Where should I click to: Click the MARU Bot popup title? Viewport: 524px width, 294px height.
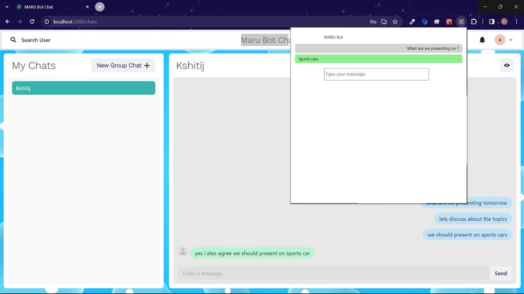pos(333,38)
